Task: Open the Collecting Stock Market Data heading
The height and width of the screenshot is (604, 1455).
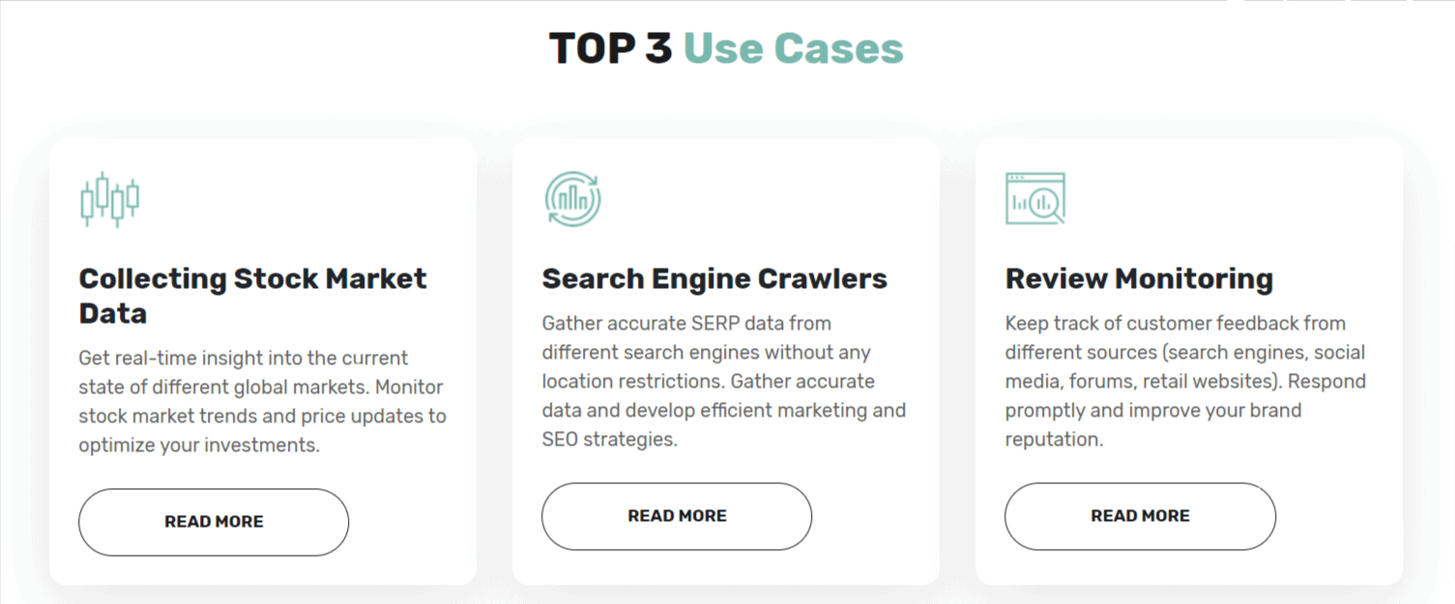Action: point(252,296)
